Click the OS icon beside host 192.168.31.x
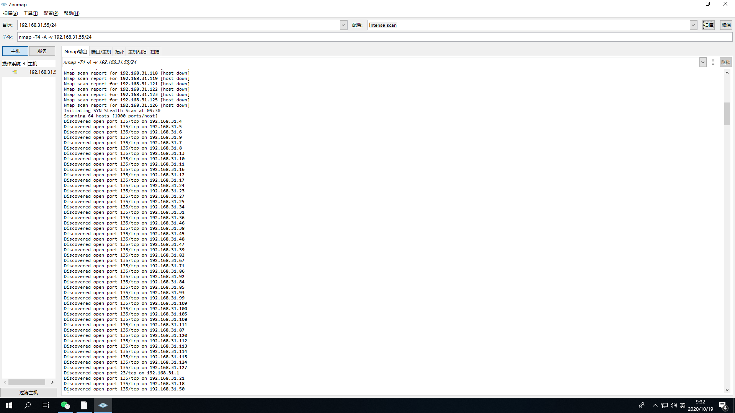The width and height of the screenshot is (735, 413). pyautogui.click(x=15, y=72)
